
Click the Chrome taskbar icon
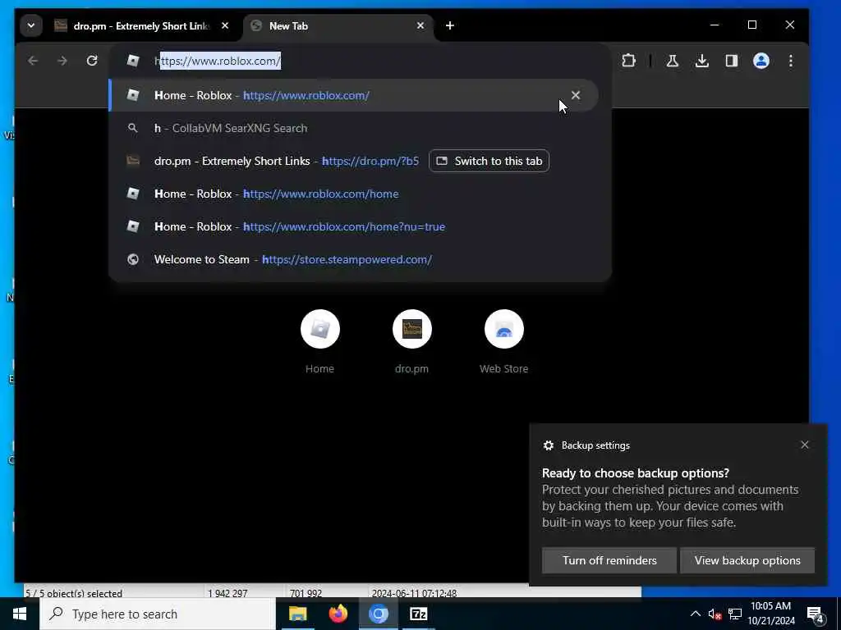pos(378,614)
